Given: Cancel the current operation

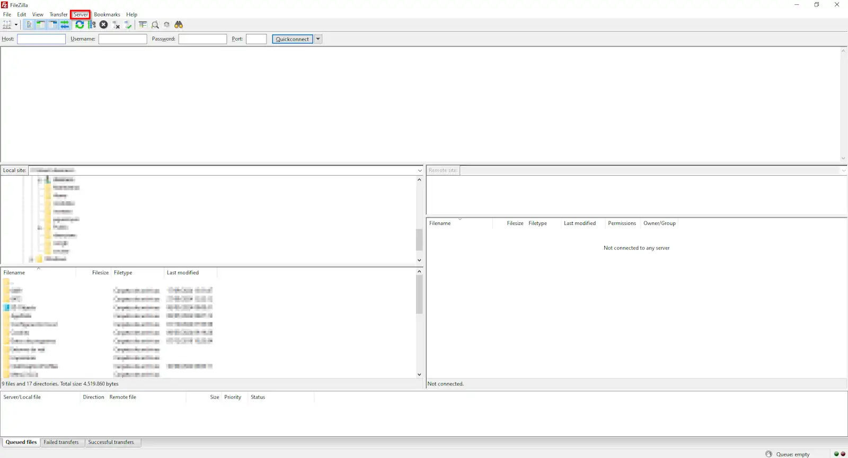Looking at the screenshot, I should click(x=104, y=25).
